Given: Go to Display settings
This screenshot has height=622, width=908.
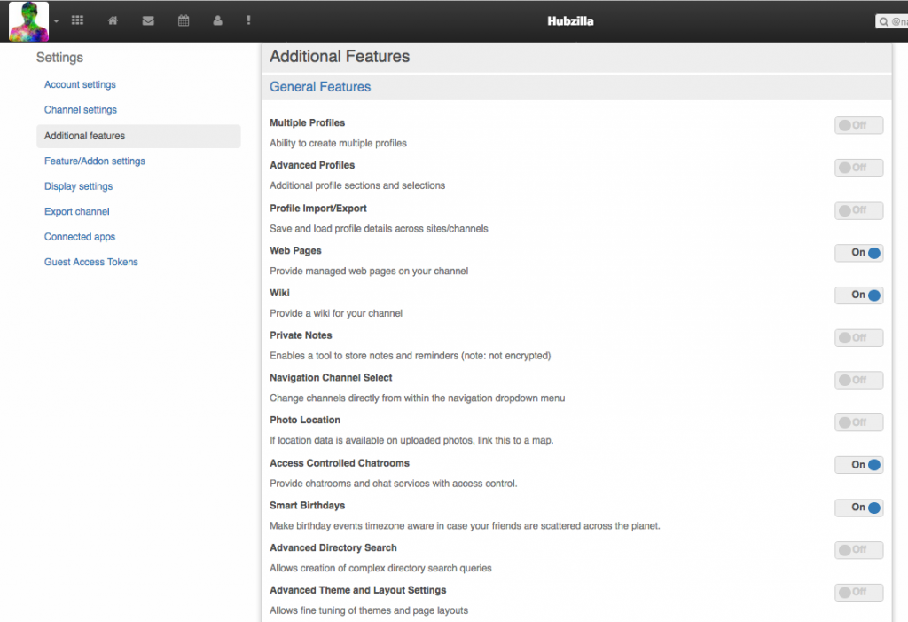Looking at the screenshot, I should (x=79, y=186).
